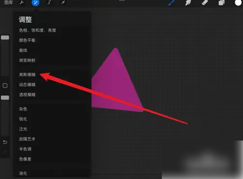The height and width of the screenshot is (179, 243).
Task: Open the Actions wrench icon
Action: (x=21, y=2)
